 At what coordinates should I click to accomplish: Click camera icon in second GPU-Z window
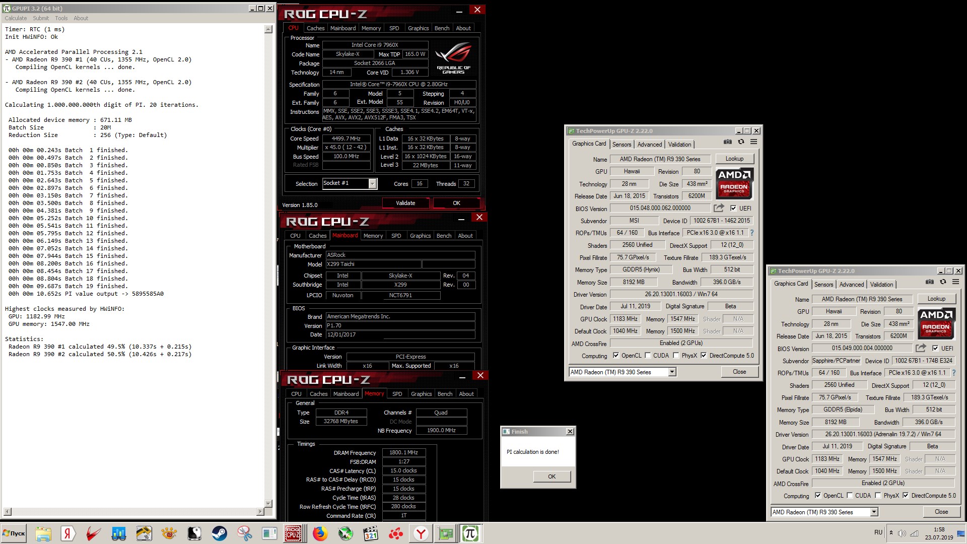click(930, 282)
